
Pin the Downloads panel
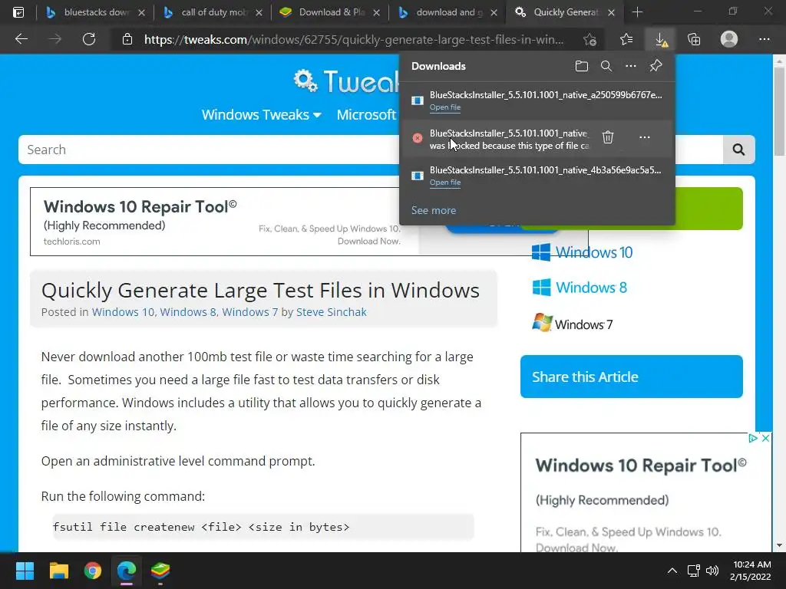(x=656, y=66)
